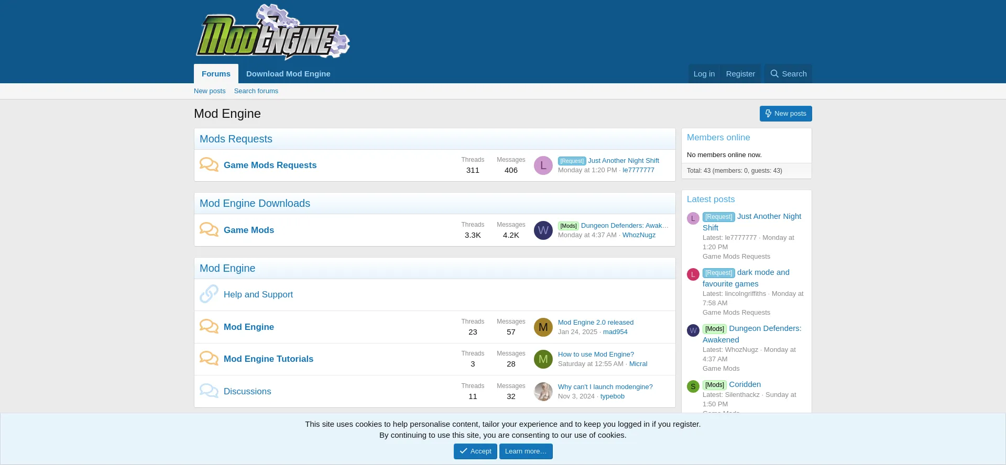Click the Mod Engine Tutorials forum bubble icon
1006x465 pixels.
pos(209,359)
